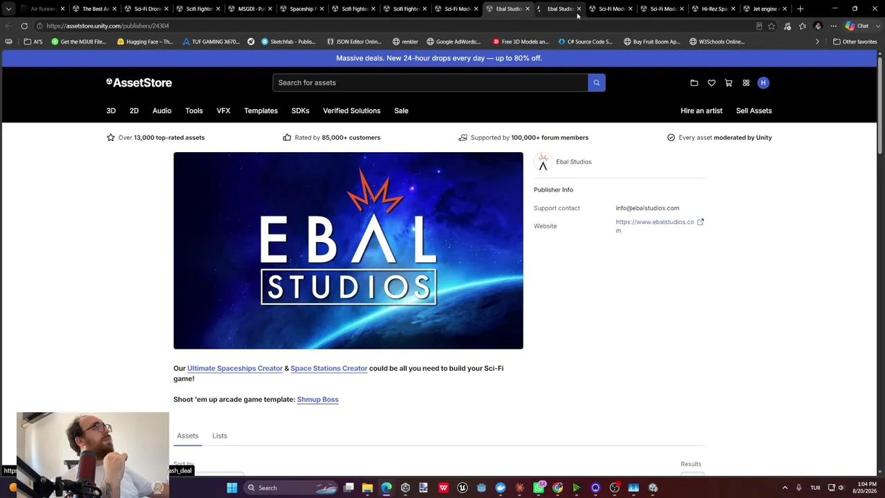Open the AI'S bookmarks folder
Viewport: 885px width, 498px height.
tap(32, 41)
